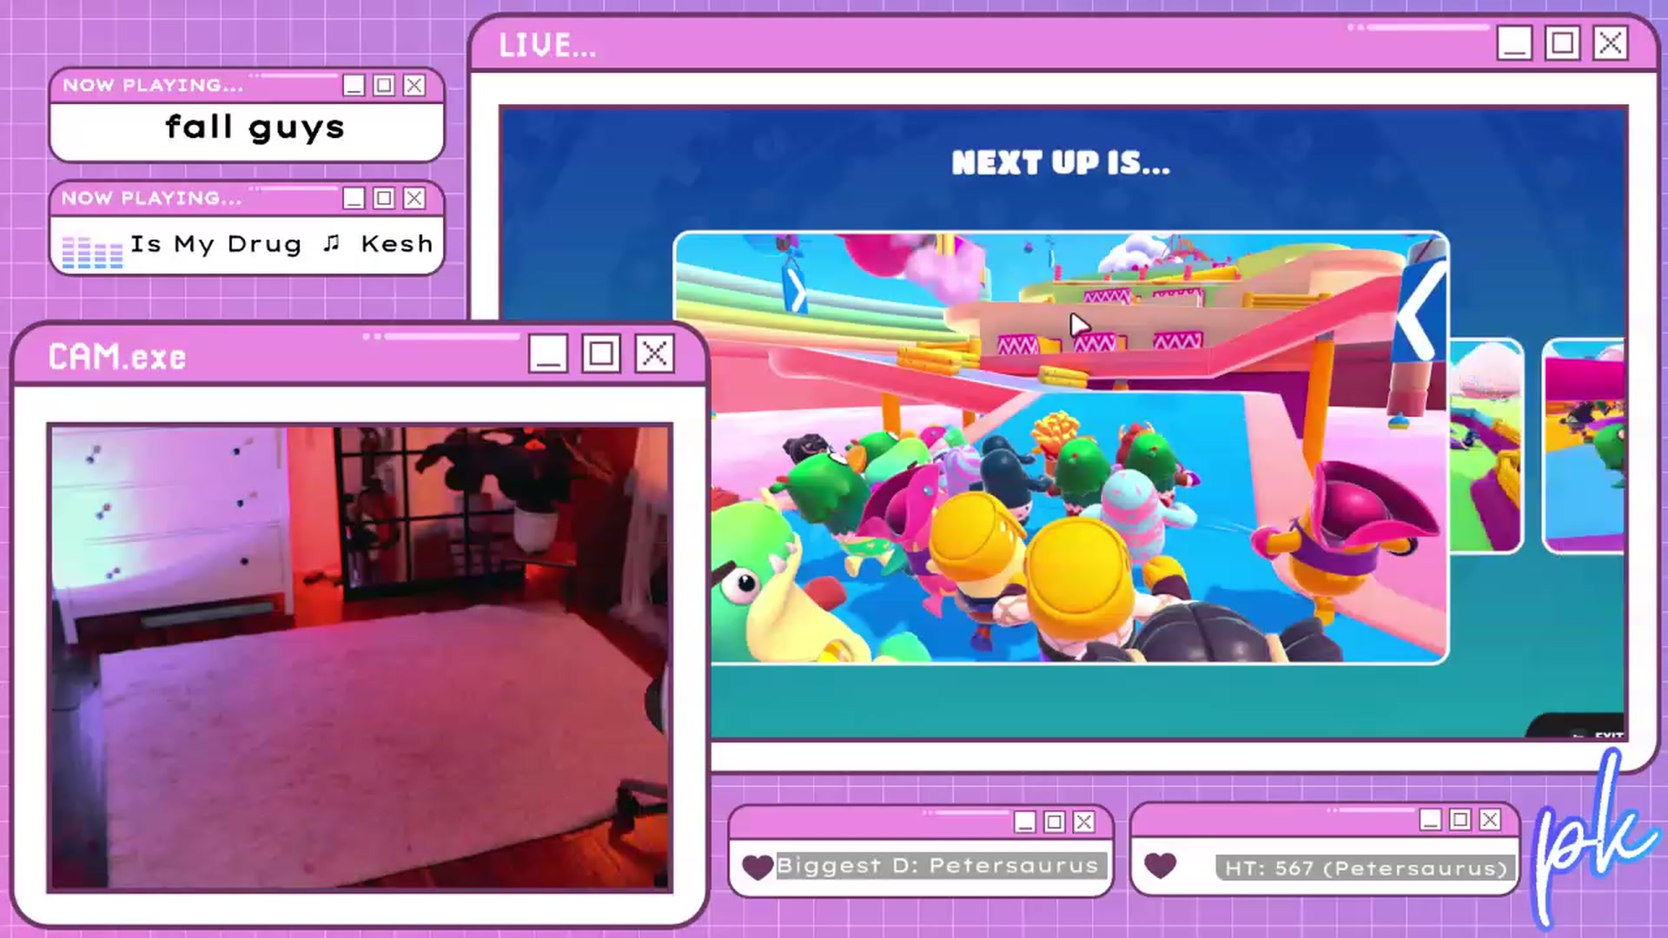Click the maximize icon in LIVE window
This screenshot has height=938, width=1668.
tap(1562, 43)
